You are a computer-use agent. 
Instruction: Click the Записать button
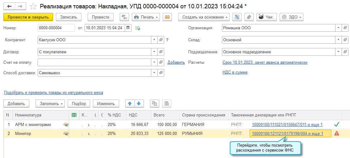69,17
